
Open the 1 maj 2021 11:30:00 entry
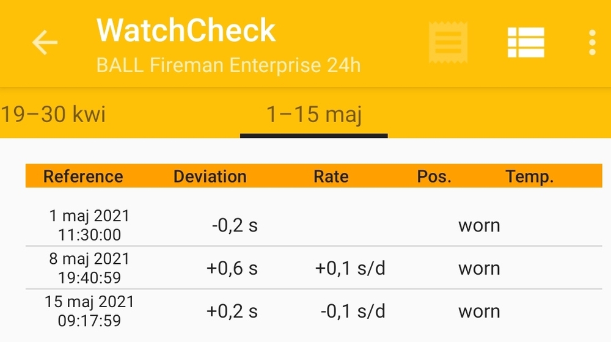tap(89, 225)
